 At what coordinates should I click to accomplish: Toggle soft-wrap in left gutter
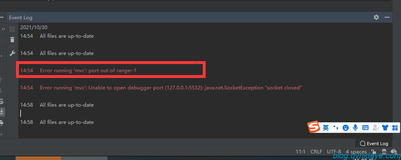1,102
